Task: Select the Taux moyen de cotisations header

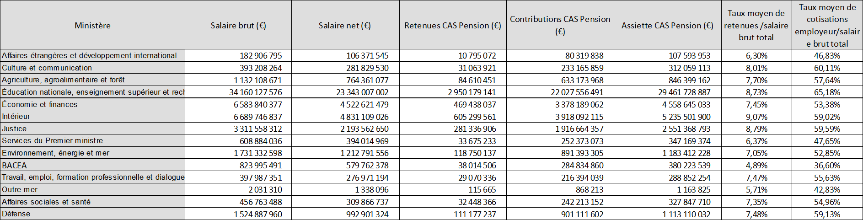Action: (827, 26)
